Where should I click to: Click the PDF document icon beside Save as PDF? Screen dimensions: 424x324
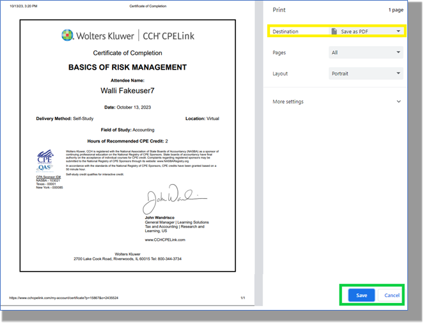(334, 31)
